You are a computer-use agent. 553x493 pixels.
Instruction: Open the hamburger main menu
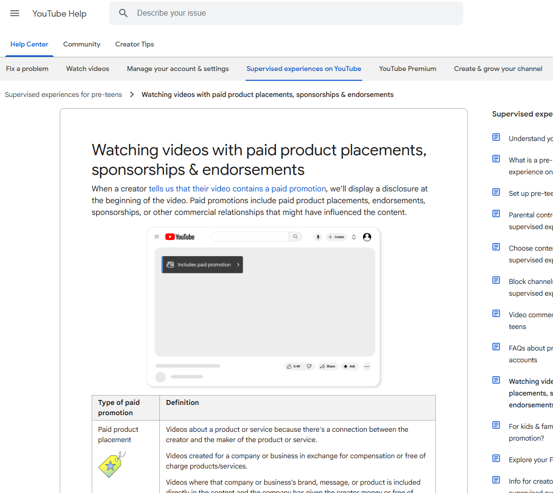click(x=14, y=13)
